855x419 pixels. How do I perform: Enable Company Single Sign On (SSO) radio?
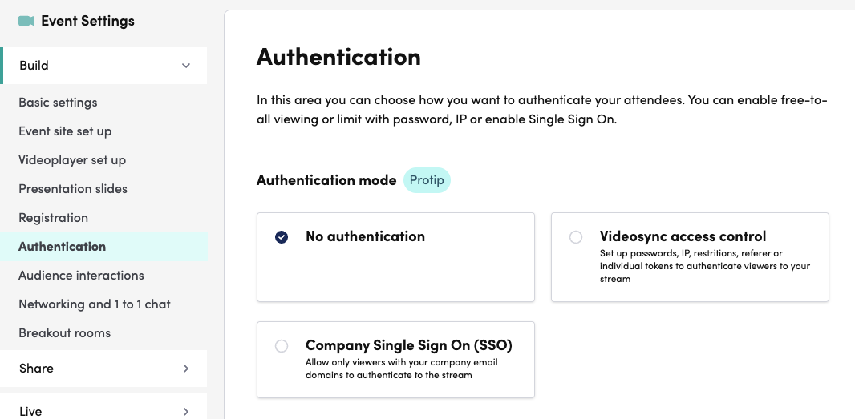(282, 346)
